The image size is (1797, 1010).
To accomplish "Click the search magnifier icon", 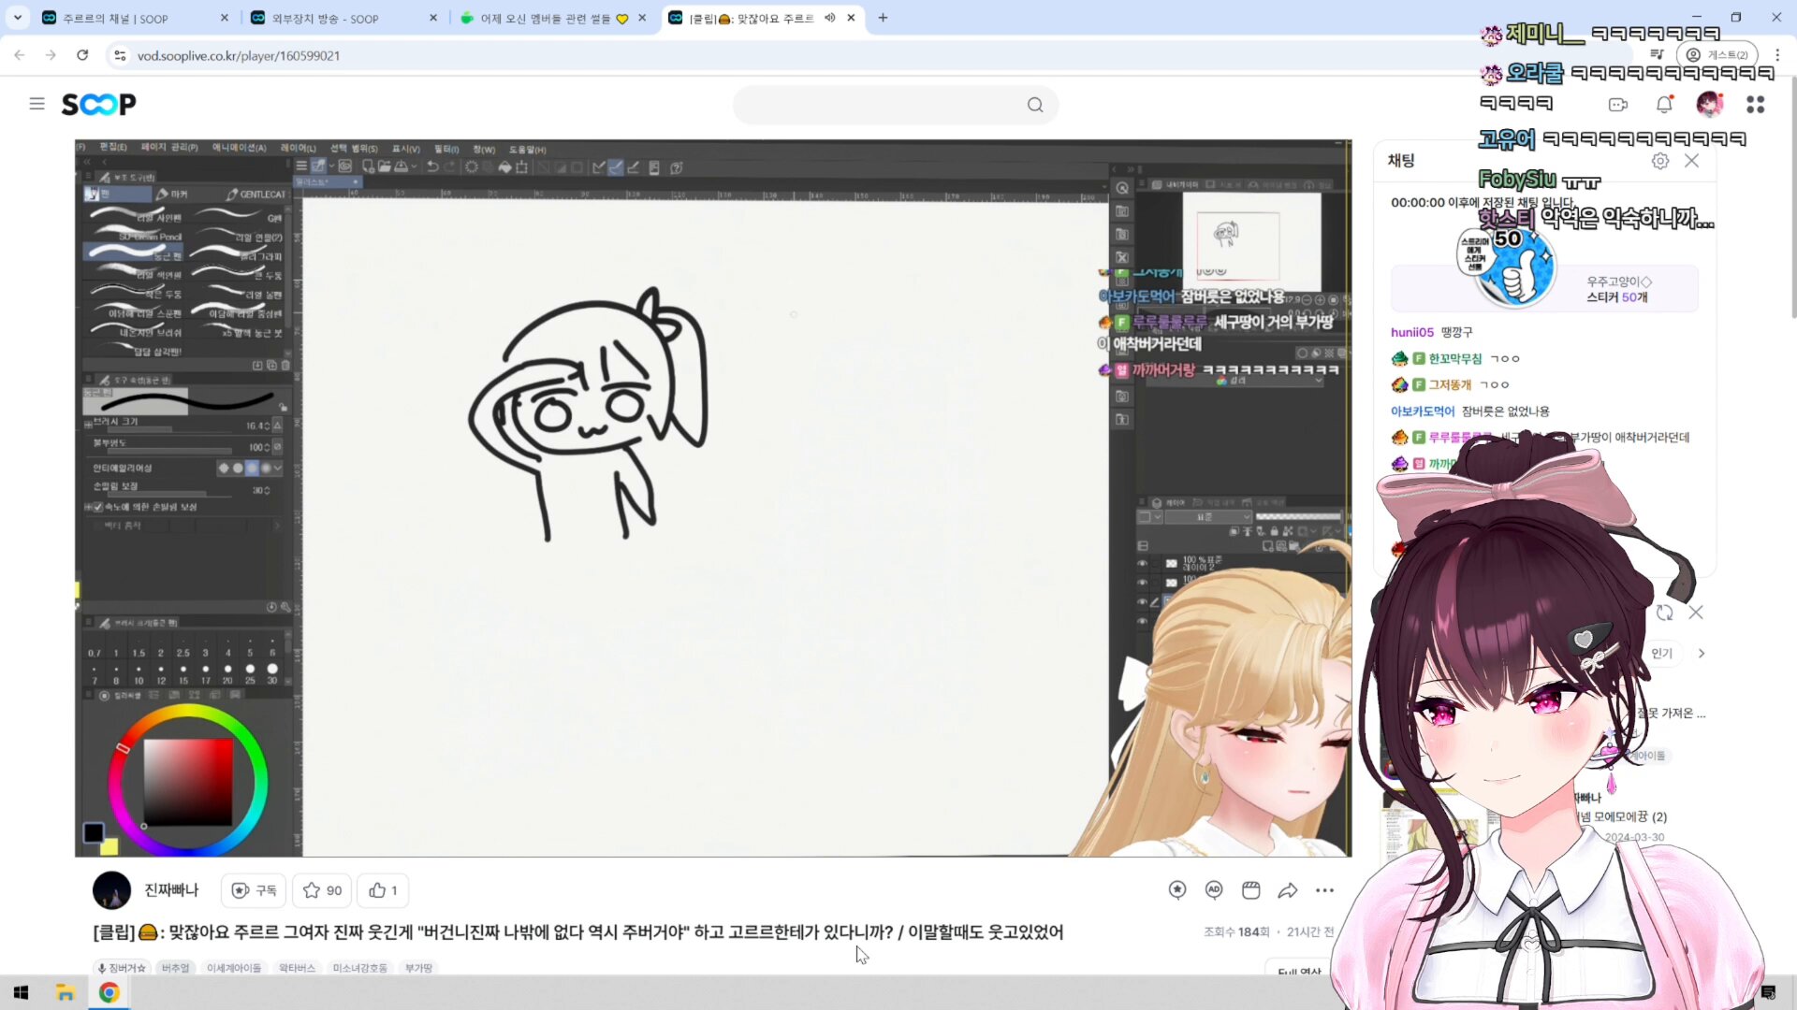I will (1034, 105).
